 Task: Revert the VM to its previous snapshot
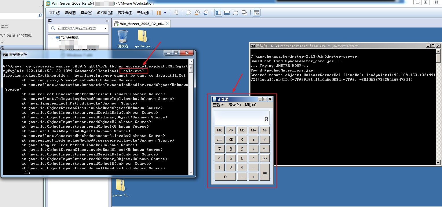197,13
